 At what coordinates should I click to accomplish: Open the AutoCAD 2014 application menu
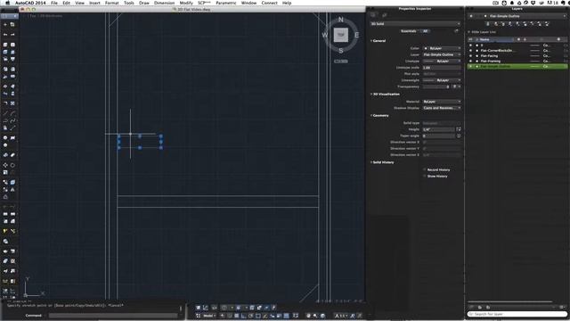[x=30, y=3]
